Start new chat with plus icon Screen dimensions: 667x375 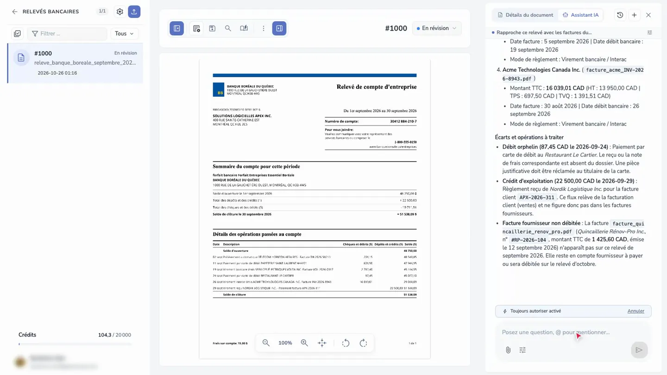pos(635,15)
